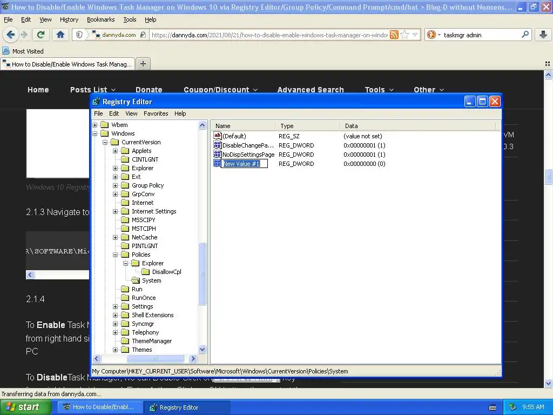Expand the Wbem tree node
This screenshot has width=553, height=415.
tap(95, 125)
